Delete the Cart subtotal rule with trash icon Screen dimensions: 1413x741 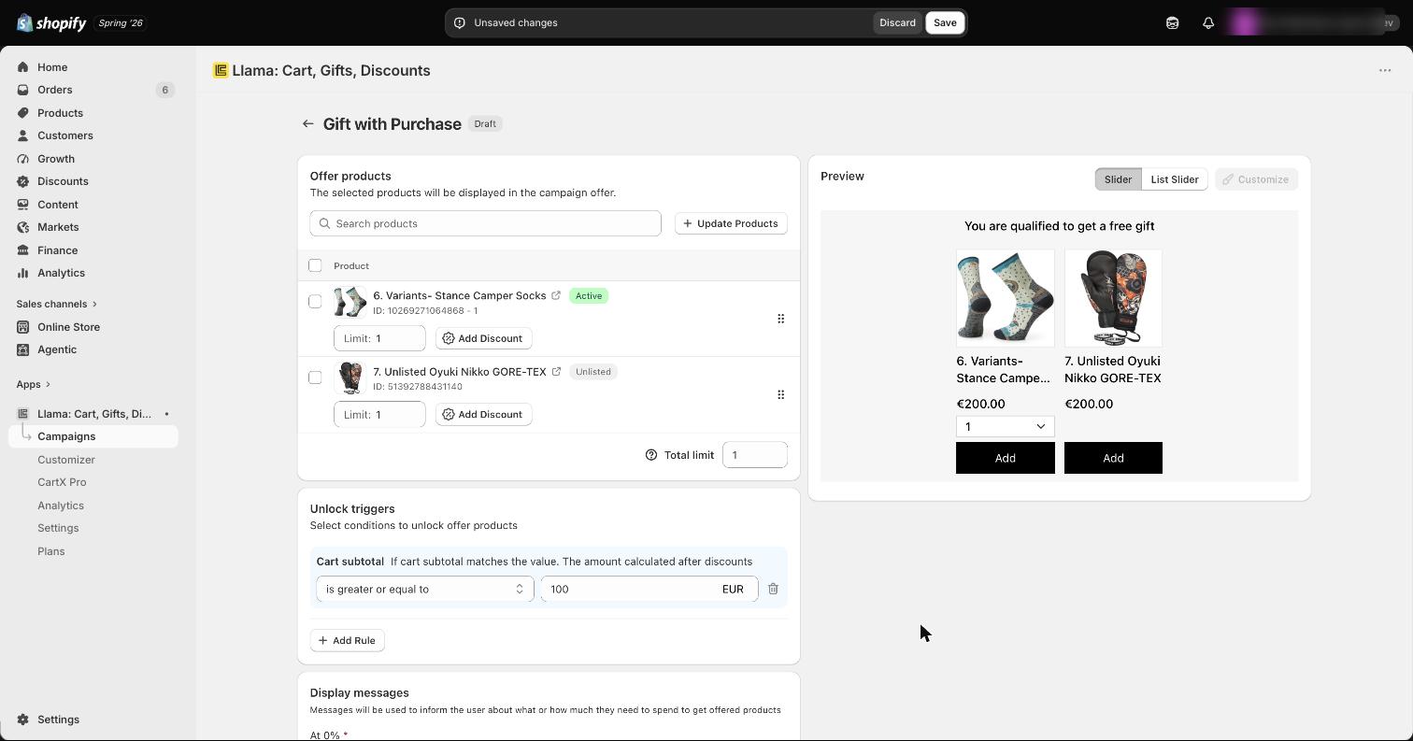[x=773, y=589]
